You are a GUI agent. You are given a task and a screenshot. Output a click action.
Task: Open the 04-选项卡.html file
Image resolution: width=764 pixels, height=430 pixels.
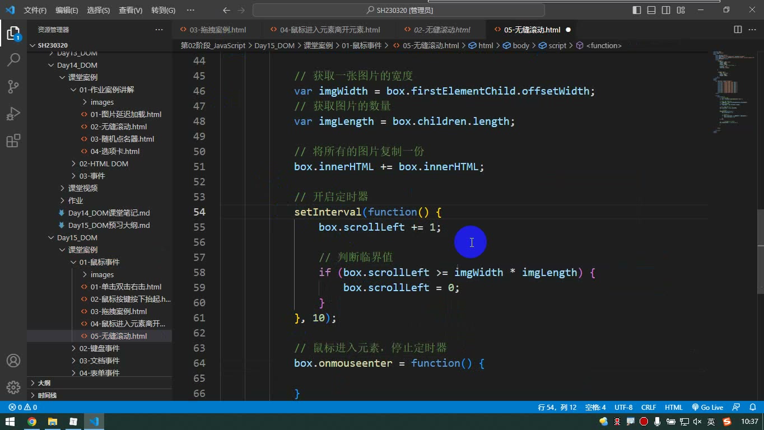coord(115,151)
